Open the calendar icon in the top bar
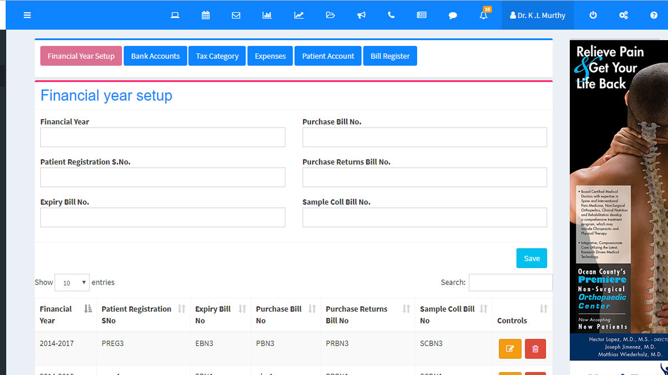This screenshot has height=375, width=668. click(x=206, y=15)
